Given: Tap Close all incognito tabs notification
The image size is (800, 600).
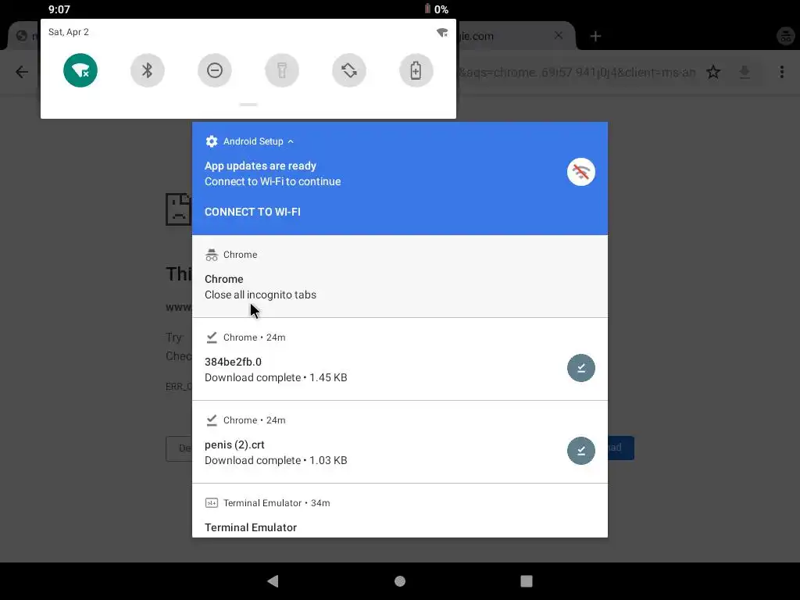Looking at the screenshot, I should [400, 276].
